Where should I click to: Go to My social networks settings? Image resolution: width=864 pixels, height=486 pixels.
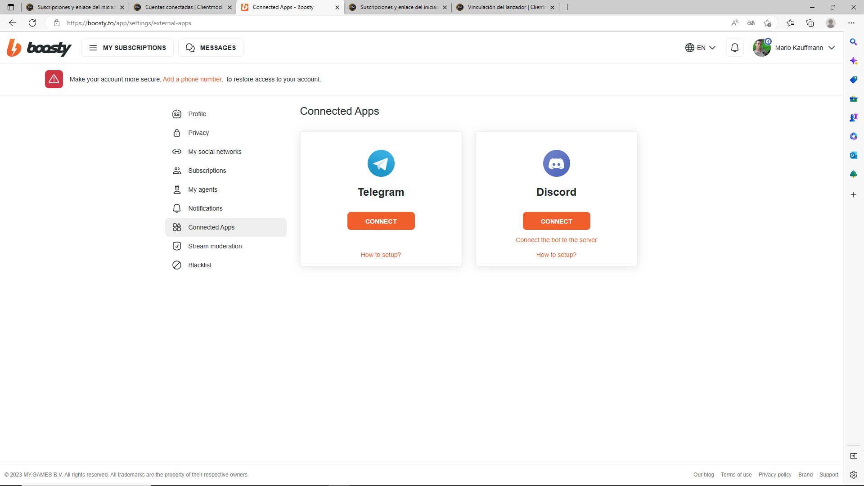tap(215, 152)
